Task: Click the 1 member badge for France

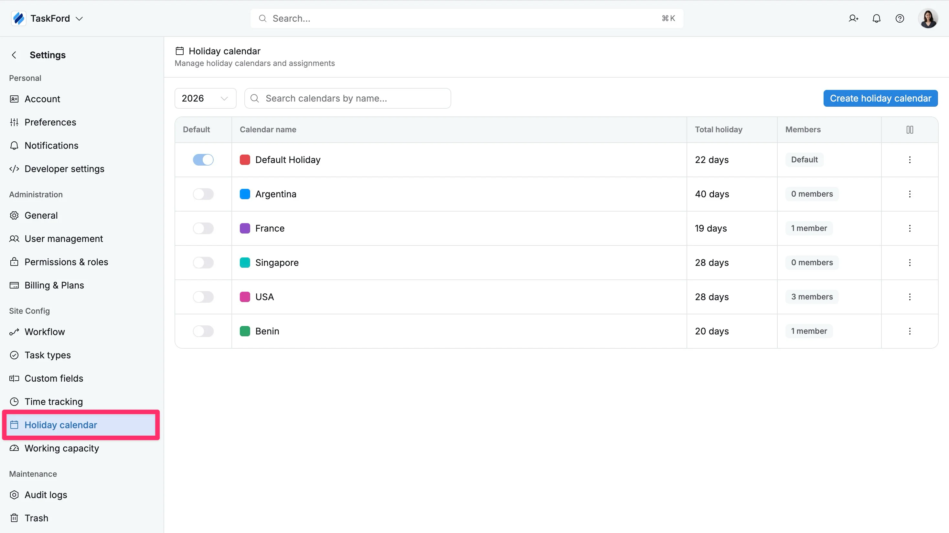Action: pos(809,228)
